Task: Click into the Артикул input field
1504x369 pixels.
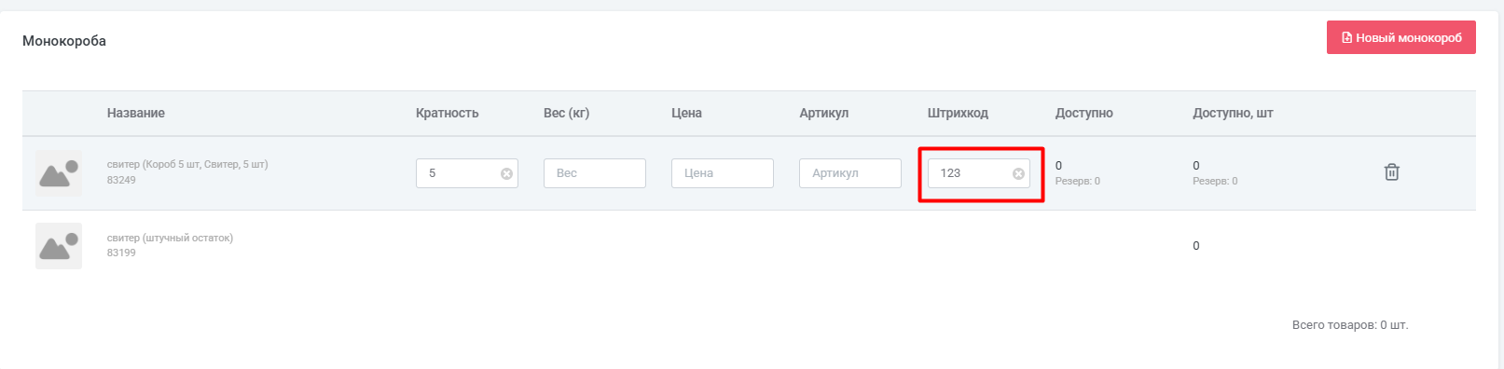Action: point(850,173)
